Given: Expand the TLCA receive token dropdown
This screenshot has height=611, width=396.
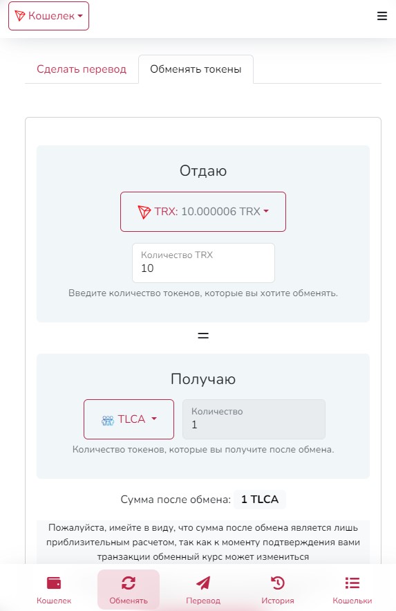Looking at the screenshot, I should pos(129,419).
